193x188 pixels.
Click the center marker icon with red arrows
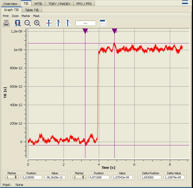click(x=49, y=23)
